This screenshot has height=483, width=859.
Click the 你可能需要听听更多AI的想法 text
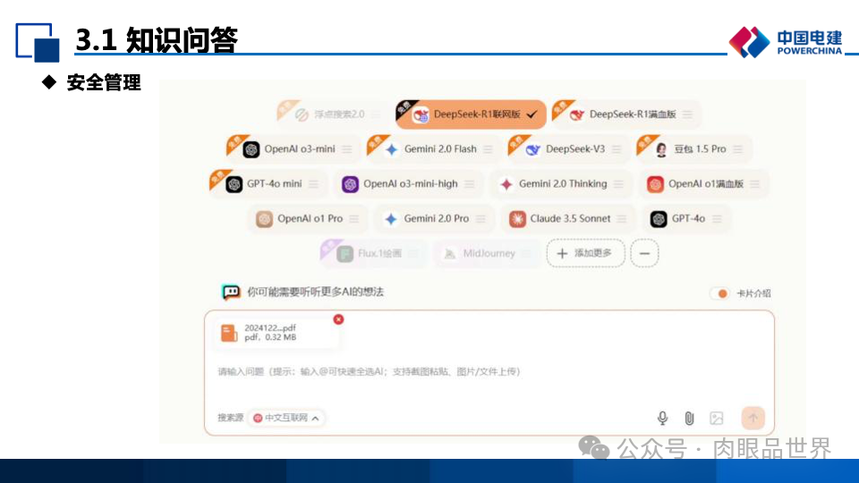pos(315,292)
